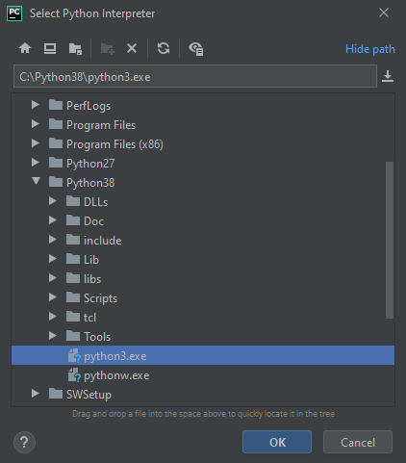
Task: Open recent paths history icon
Action: click(388, 76)
